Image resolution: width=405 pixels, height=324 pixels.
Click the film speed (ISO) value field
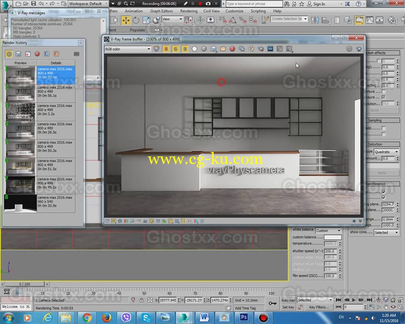(x=331, y=276)
